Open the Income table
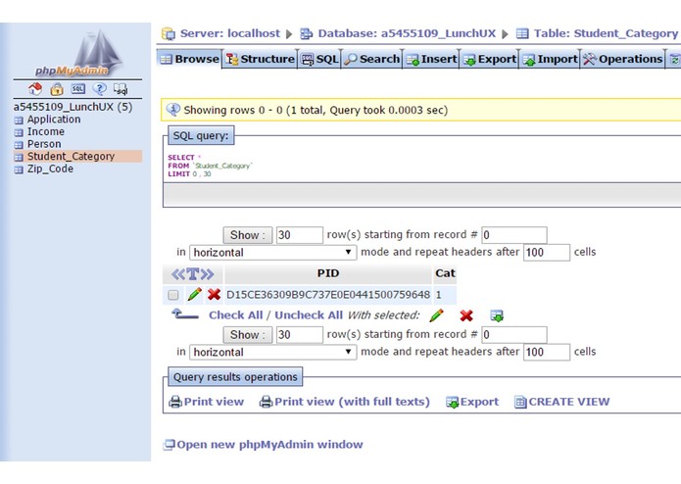 46,131
